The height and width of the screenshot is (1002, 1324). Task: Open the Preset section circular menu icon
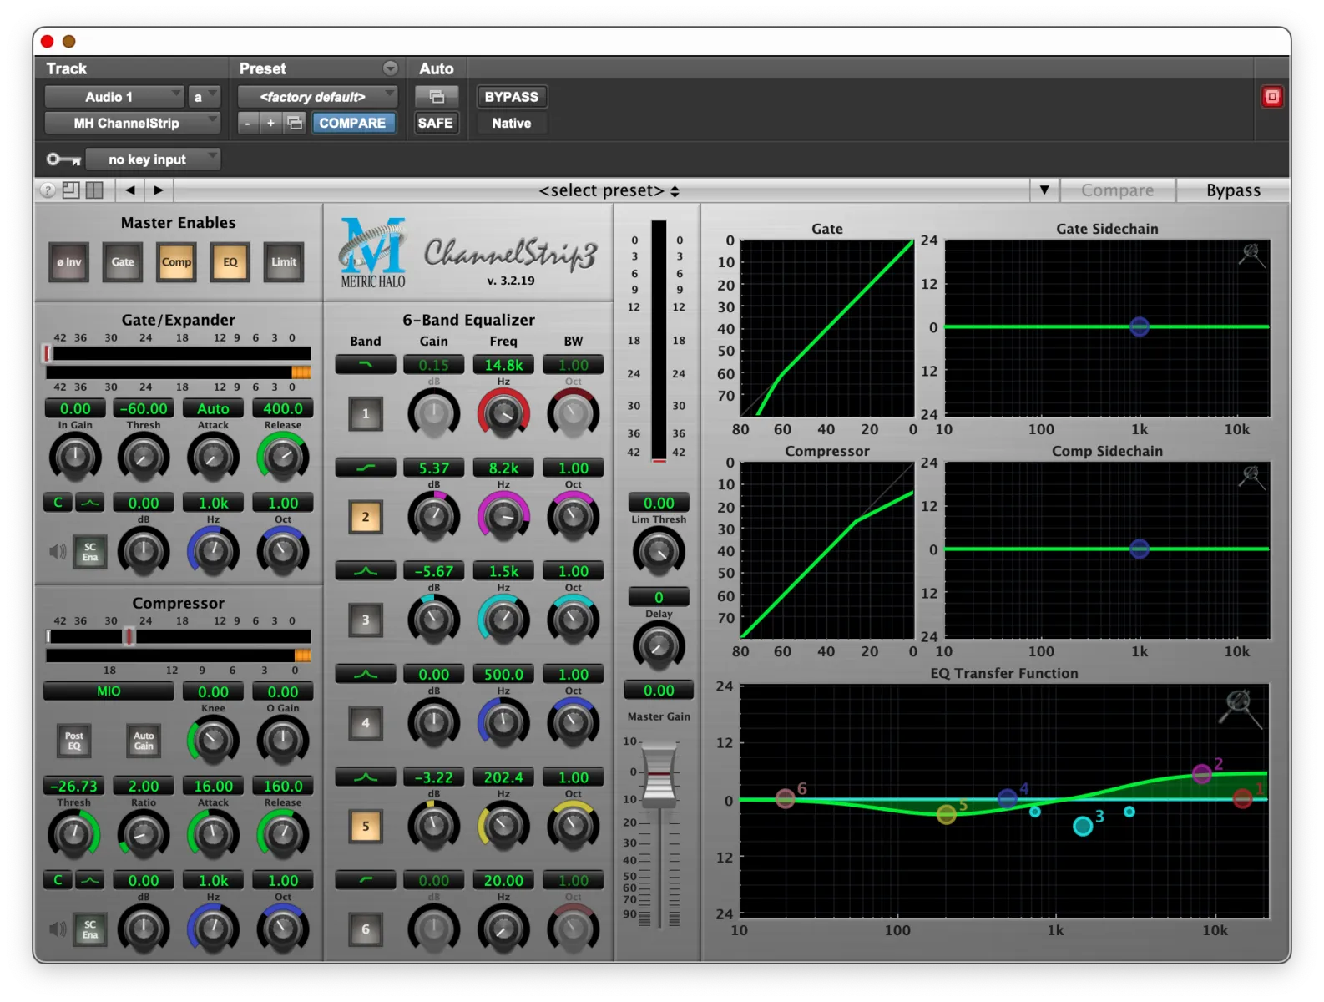click(391, 68)
